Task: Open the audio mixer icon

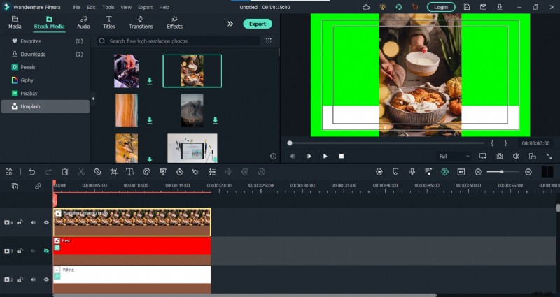Action: coord(428,172)
